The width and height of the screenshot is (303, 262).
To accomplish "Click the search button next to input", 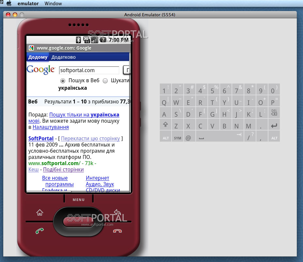I will pos(127,70).
